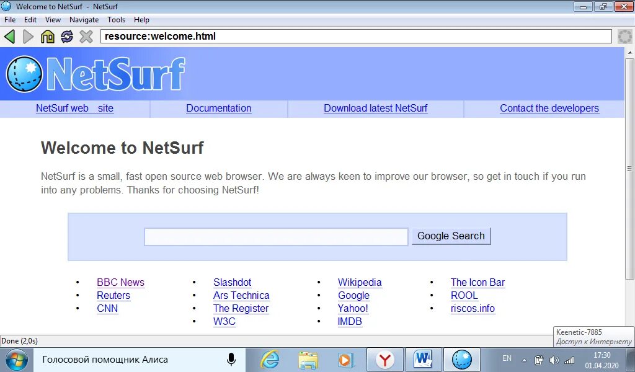The width and height of the screenshot is (635, 372).
Task: Visit the IMDB link
Action: (350, 321)
